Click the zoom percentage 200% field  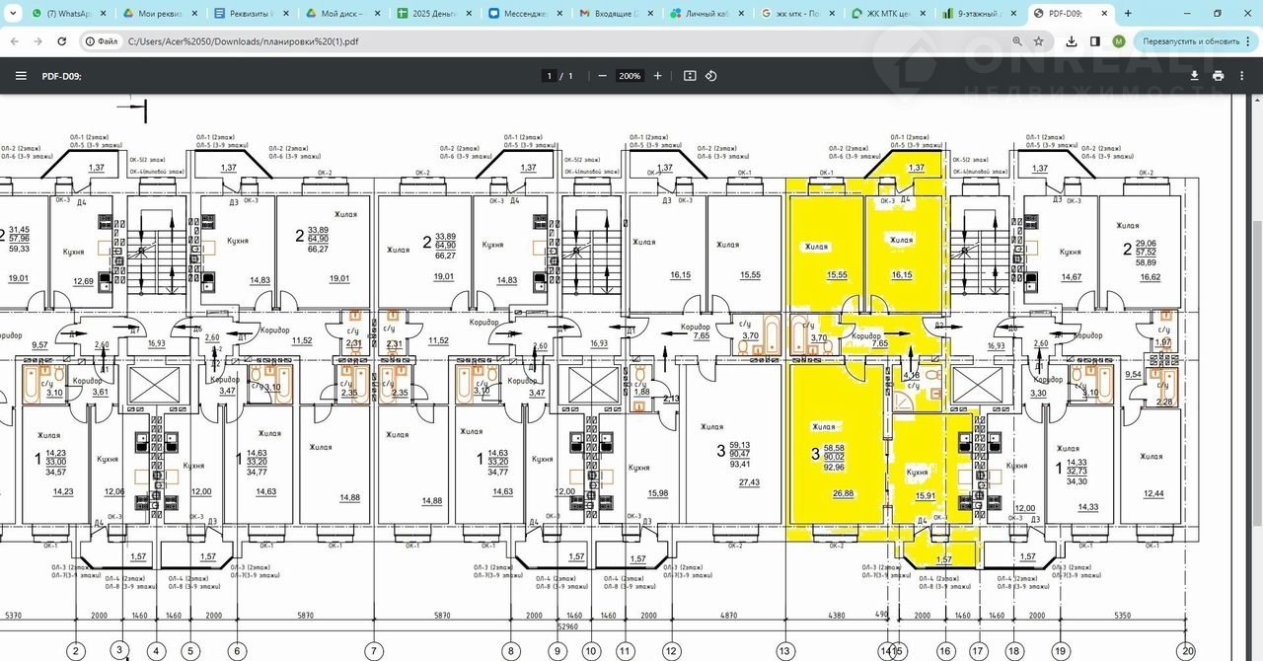point(630,76)
